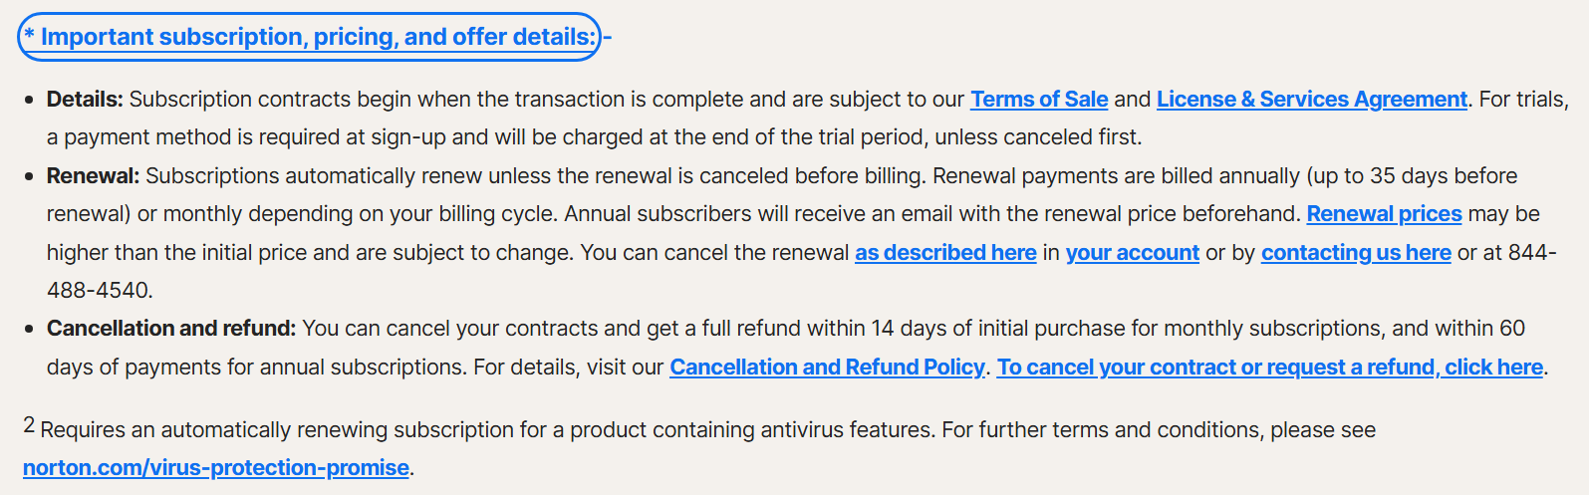Click the cancel contract or request refund link

pyautogui.click(x=1270, y=368)
